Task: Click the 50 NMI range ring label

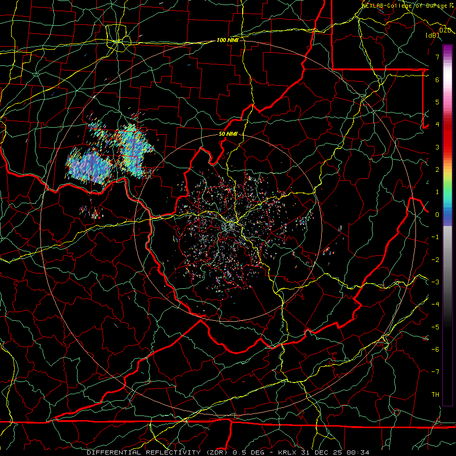Action: pyautogui.click(x=228, y=134)
